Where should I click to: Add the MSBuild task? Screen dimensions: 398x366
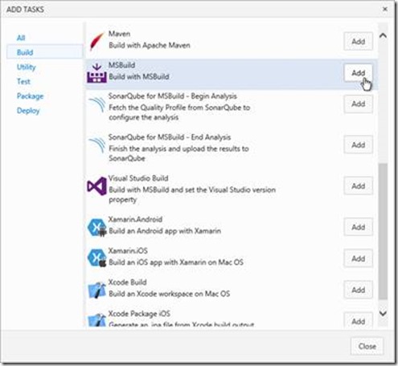click(359, 73)
